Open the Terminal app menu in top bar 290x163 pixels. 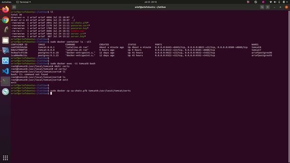[24, 2]
